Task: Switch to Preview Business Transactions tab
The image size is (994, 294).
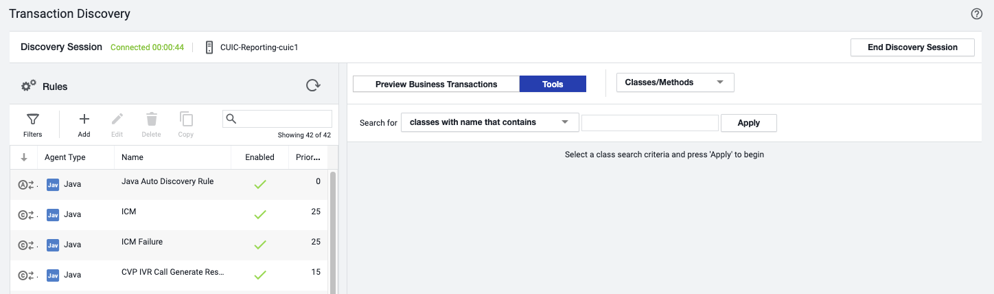Action: 436,84
